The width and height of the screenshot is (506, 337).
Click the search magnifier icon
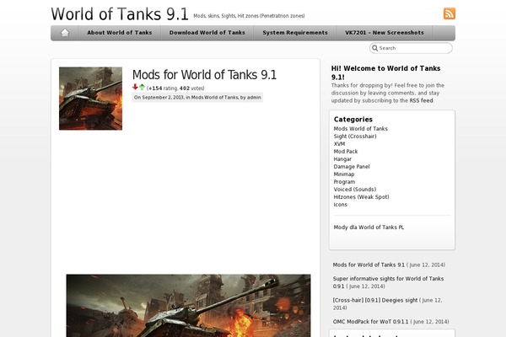374,48
